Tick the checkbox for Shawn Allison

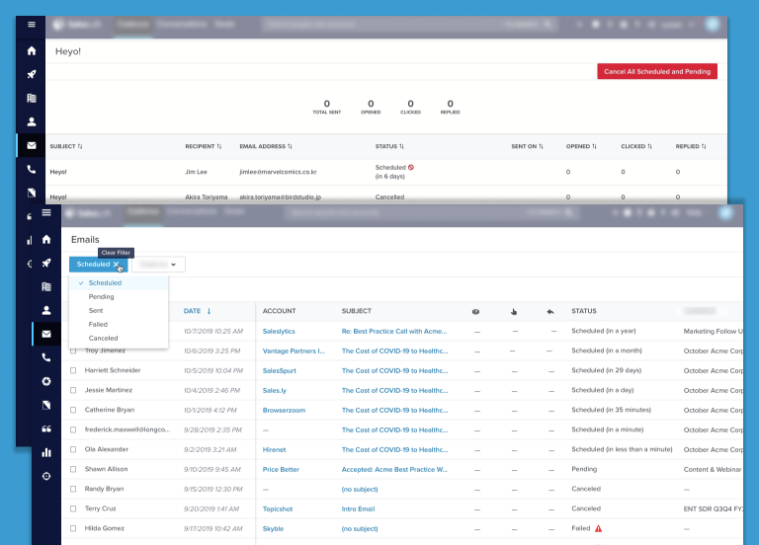(73, 469)
